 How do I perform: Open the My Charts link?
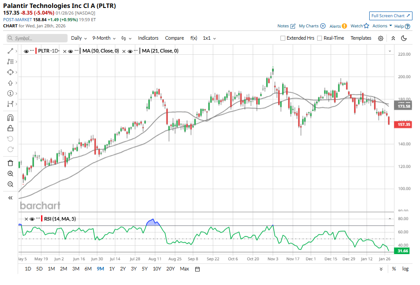[312, 26]
